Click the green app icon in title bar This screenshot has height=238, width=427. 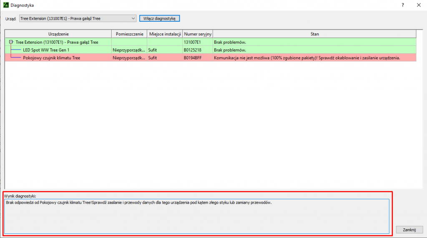click(6, 5)
